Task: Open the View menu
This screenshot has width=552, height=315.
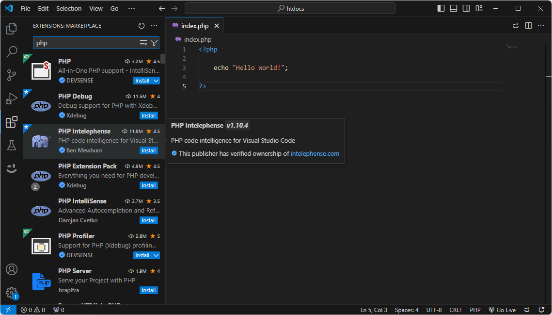Action: pyautogui.click(x=96, y=8)
